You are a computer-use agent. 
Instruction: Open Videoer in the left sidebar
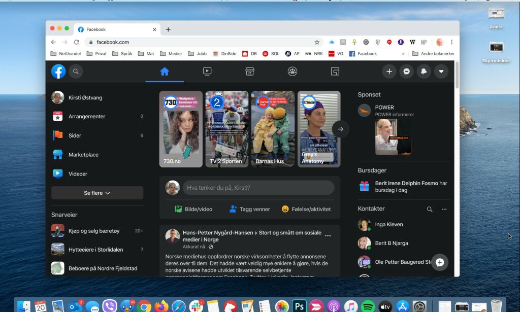(97, 174)
